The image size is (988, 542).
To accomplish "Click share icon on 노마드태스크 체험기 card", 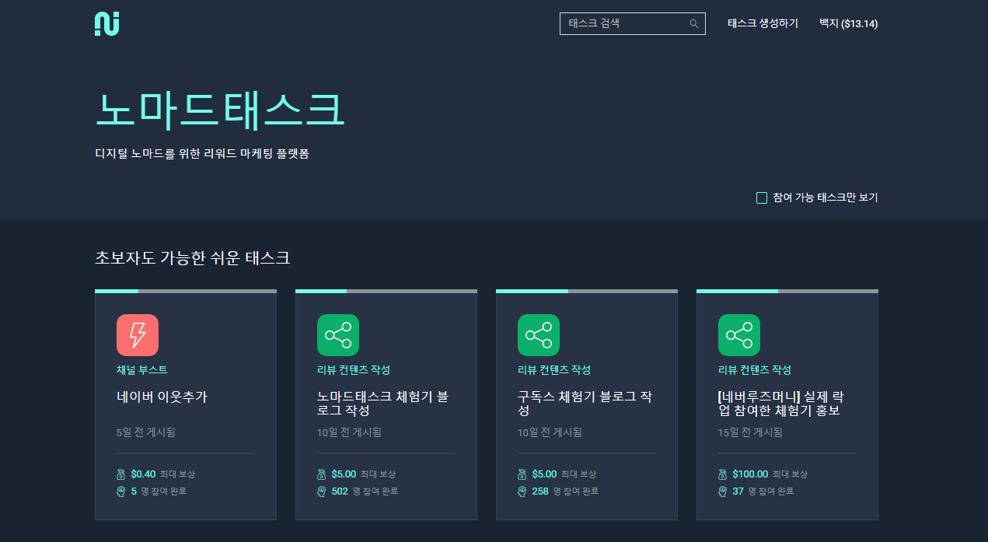I will pos(338,335).
